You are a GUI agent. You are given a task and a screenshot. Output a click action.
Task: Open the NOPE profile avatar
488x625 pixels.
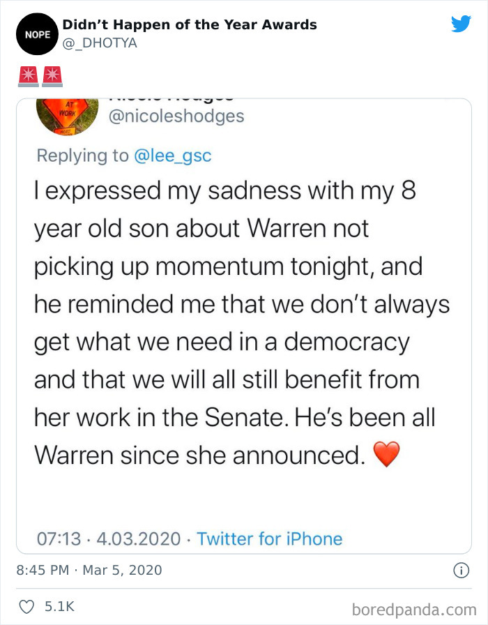pos(35,33)
